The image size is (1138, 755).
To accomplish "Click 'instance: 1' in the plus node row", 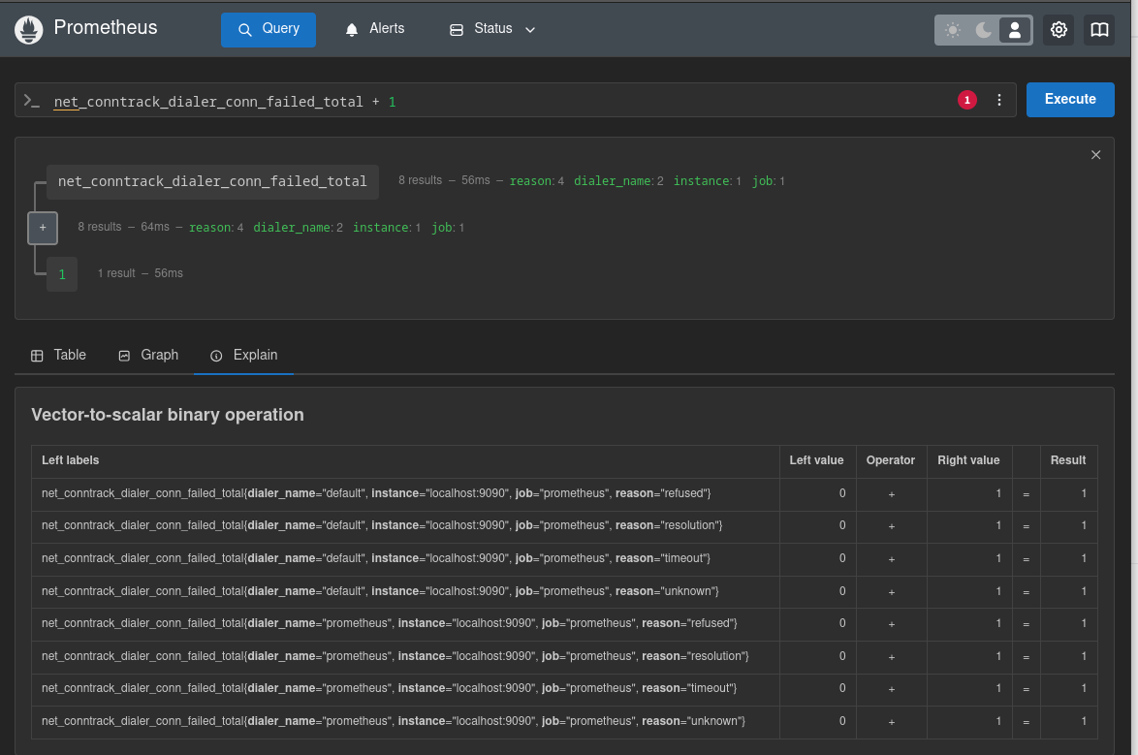I will click(x=387, y=228).
